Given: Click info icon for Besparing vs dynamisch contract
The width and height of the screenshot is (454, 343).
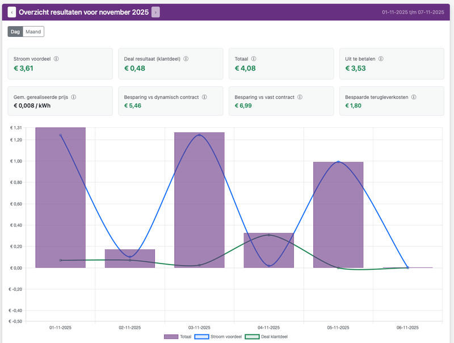Looking at the screenshot, I should [x=204, y=97].
